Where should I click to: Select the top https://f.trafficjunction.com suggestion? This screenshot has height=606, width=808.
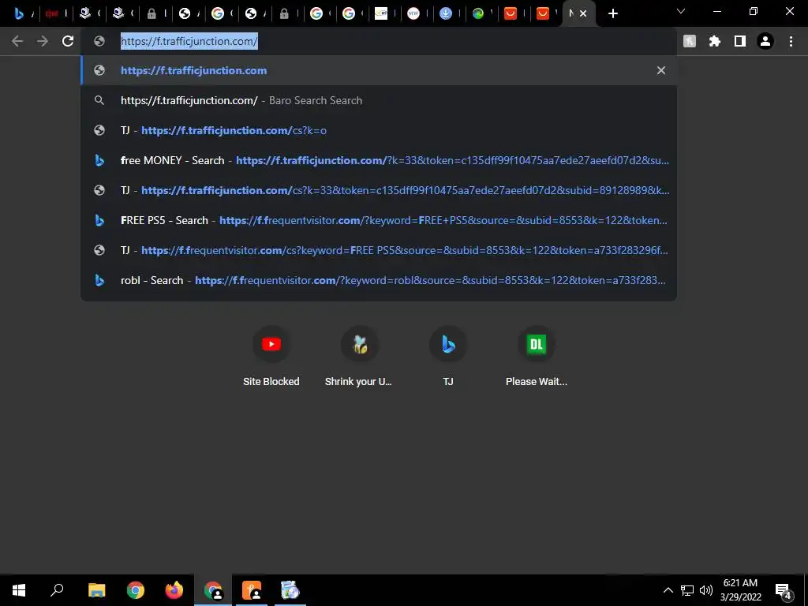point(379,70)
